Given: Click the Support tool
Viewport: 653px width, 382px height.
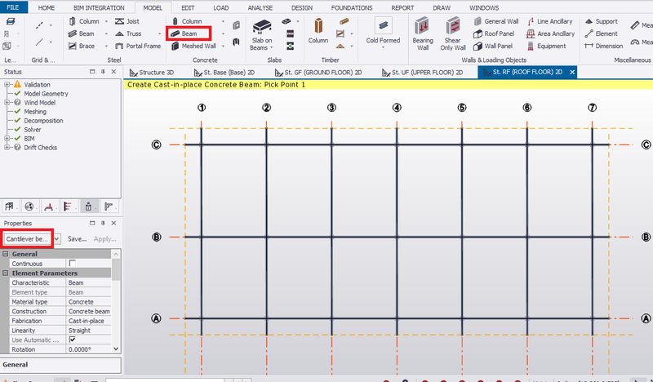Looking at the screenshot, I should click(602, 21).
